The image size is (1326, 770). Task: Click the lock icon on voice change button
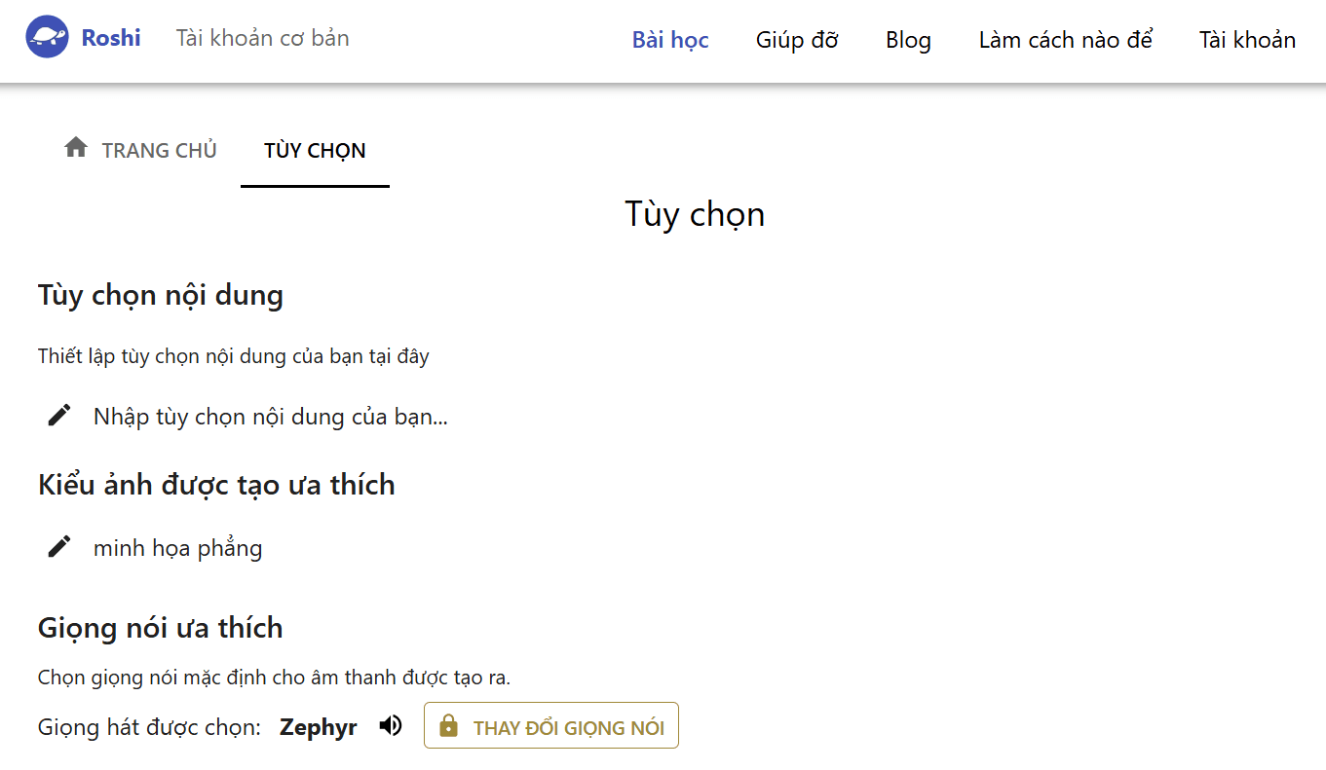(x=450, y=725)
